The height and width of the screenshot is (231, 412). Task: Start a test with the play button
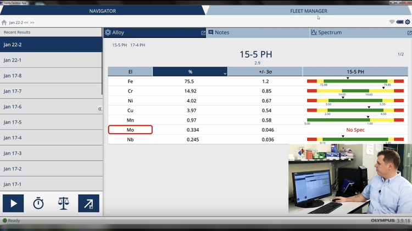[x=14, y=204]
